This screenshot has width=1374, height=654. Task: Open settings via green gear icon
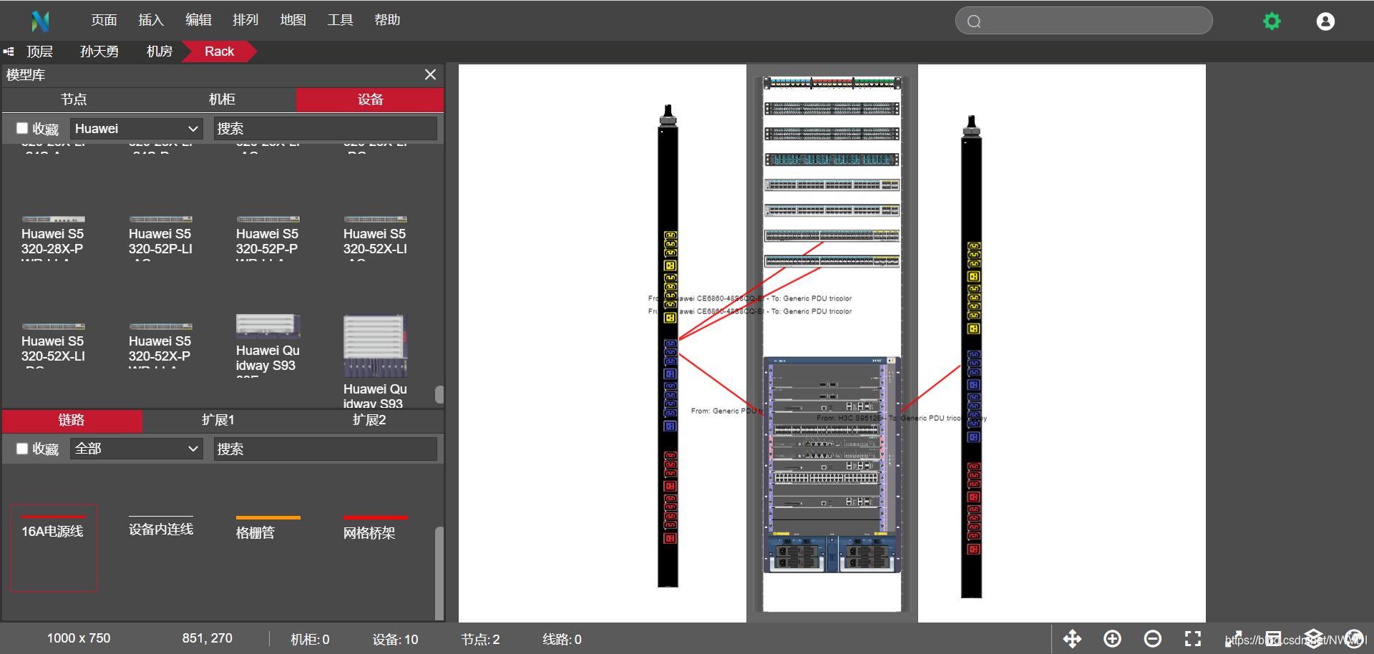coord(1272,21)
